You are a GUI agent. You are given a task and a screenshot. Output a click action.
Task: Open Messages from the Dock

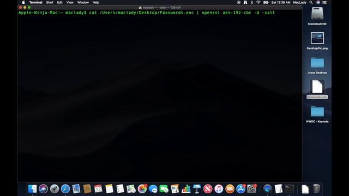[x=153, y=189]
